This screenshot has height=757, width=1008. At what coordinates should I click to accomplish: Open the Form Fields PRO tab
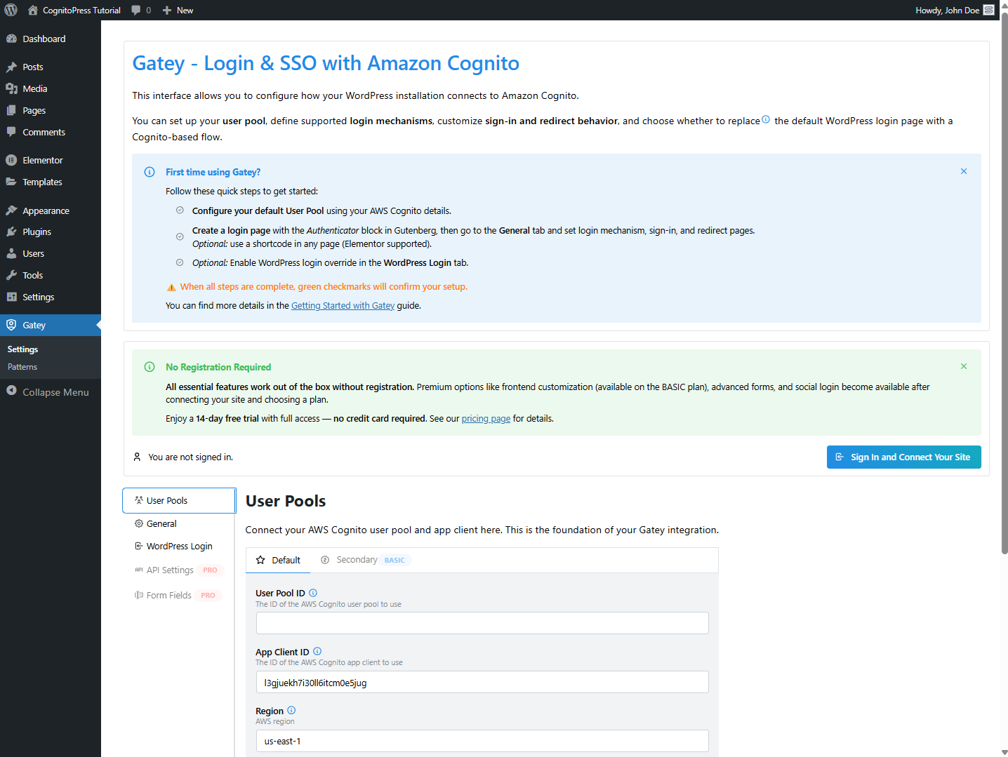point(179,596)
